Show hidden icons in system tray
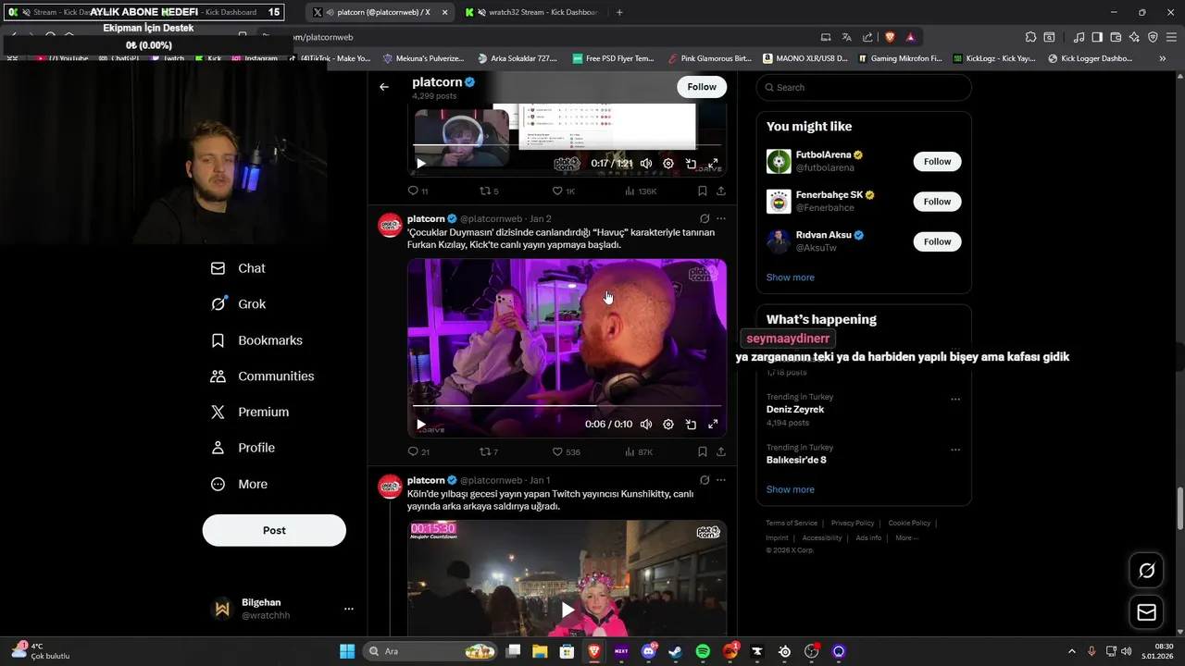The height and width of the screenshot is (666, 1185). (x=1072, y=651)
